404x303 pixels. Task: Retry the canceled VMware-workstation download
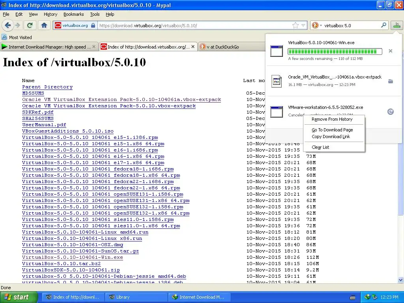click(x=390, y=112)
